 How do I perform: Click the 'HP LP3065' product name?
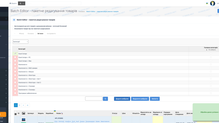tap(59, 118)
